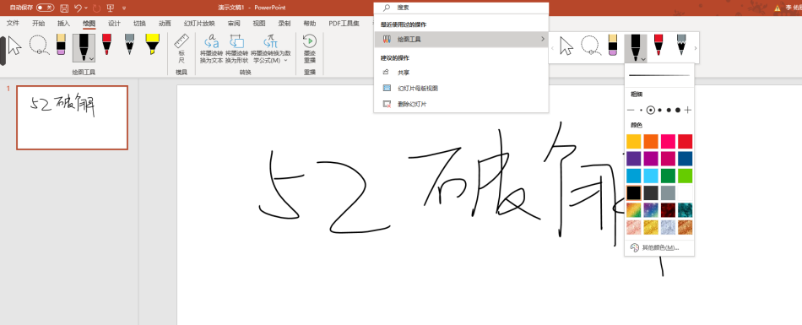Choose the red pen in ribbon
This screenshot has height=325, width=802.
106,45
